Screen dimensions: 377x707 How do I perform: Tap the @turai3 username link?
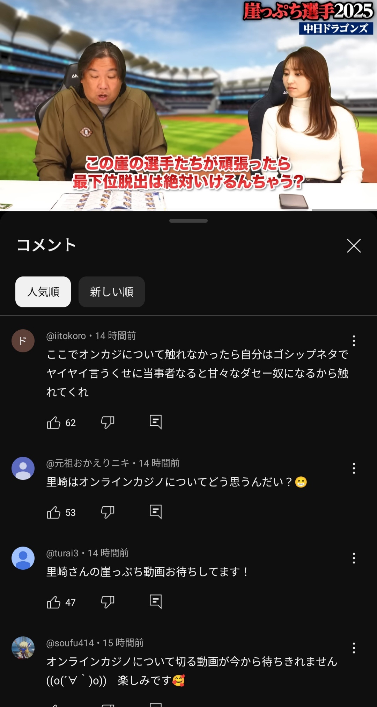(x=62, y=553)
